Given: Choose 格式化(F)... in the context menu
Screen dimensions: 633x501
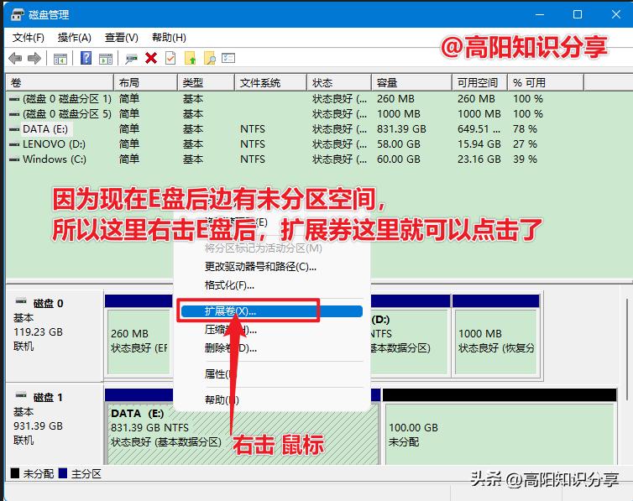Looking at the screenshot, I should coord(272,285).
